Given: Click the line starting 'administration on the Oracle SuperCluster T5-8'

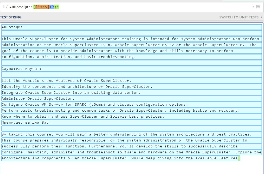Looking at the screenshot, I should [x=132, y=45].
